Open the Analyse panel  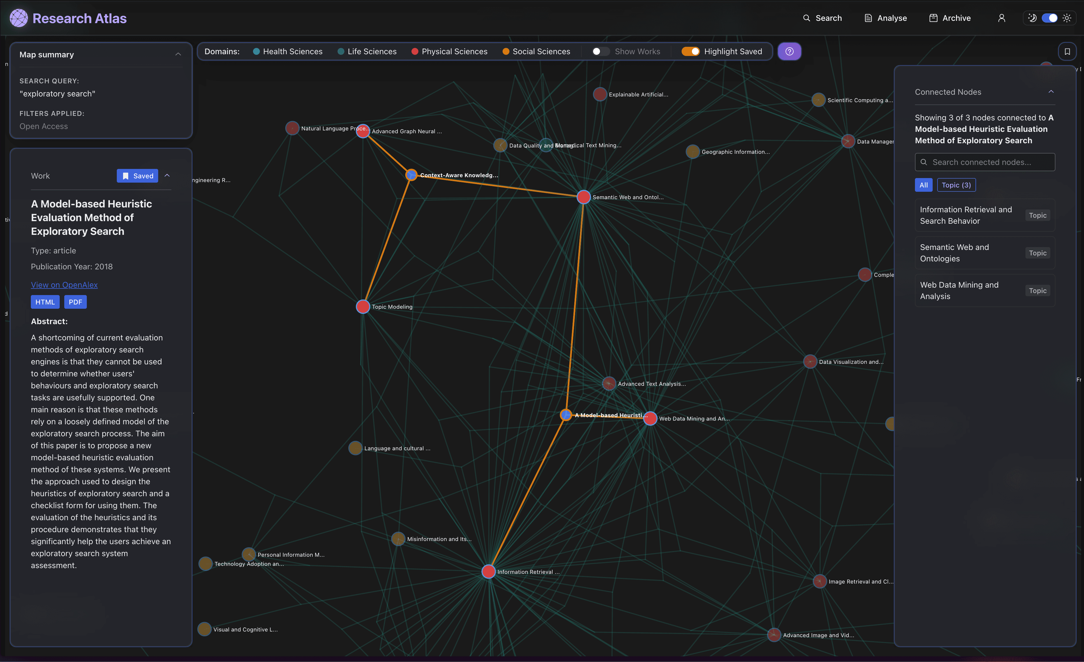pyautogui.click(x=885, y=18)
